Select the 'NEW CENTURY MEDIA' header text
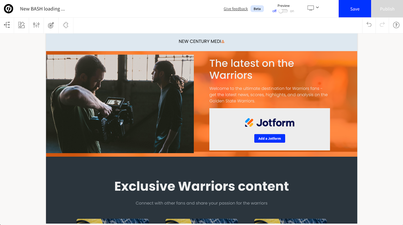403x225 pixels. coord(201,41)
